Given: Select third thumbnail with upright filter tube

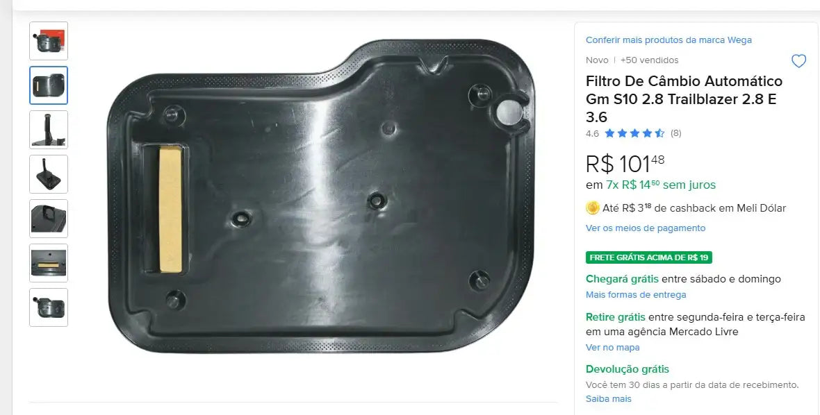Looking at the screenshot, I should point(49,130).
